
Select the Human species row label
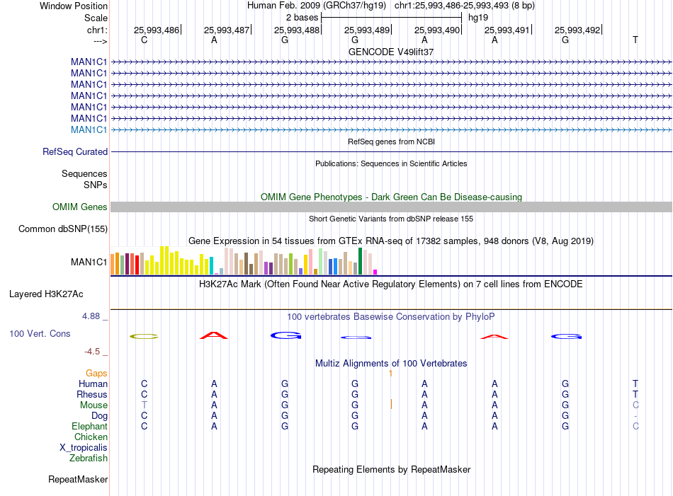pyautogui.click(x=93, y=383)
